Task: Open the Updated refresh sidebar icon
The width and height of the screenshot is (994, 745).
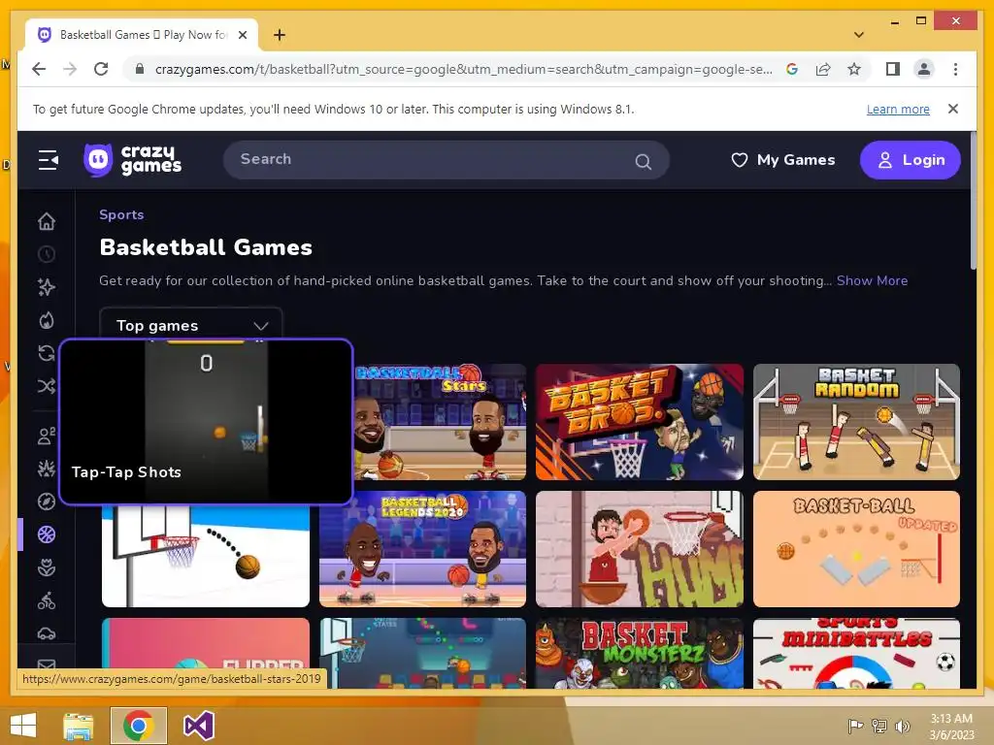Action: [47, 353]
